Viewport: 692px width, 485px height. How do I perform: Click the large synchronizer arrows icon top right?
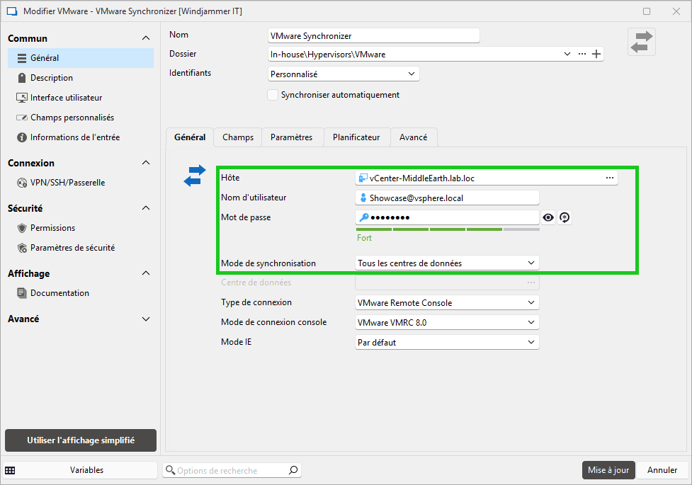click(642, 42)
